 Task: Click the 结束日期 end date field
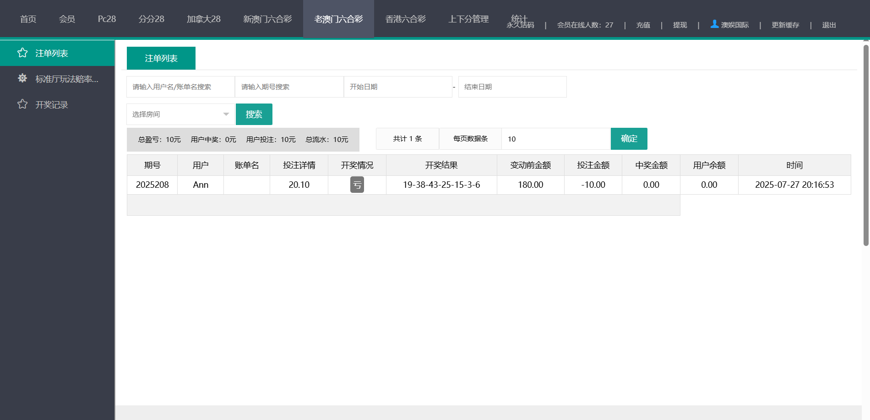512,87
